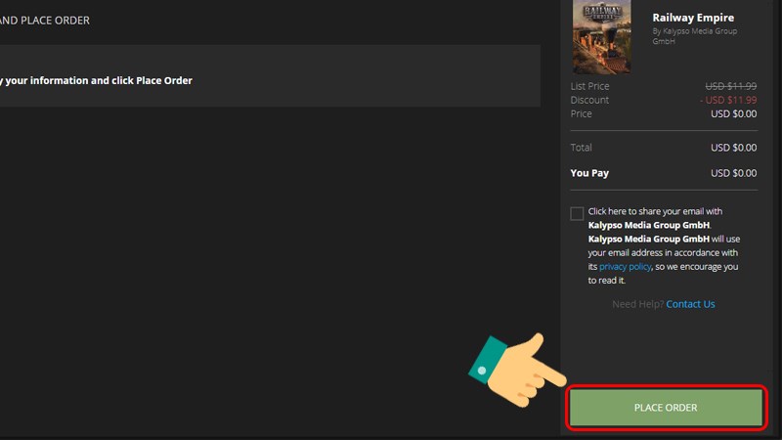Viewport: 782px width, 440px height.
Task: Click the pointing hand graphic
Action: 518,370
